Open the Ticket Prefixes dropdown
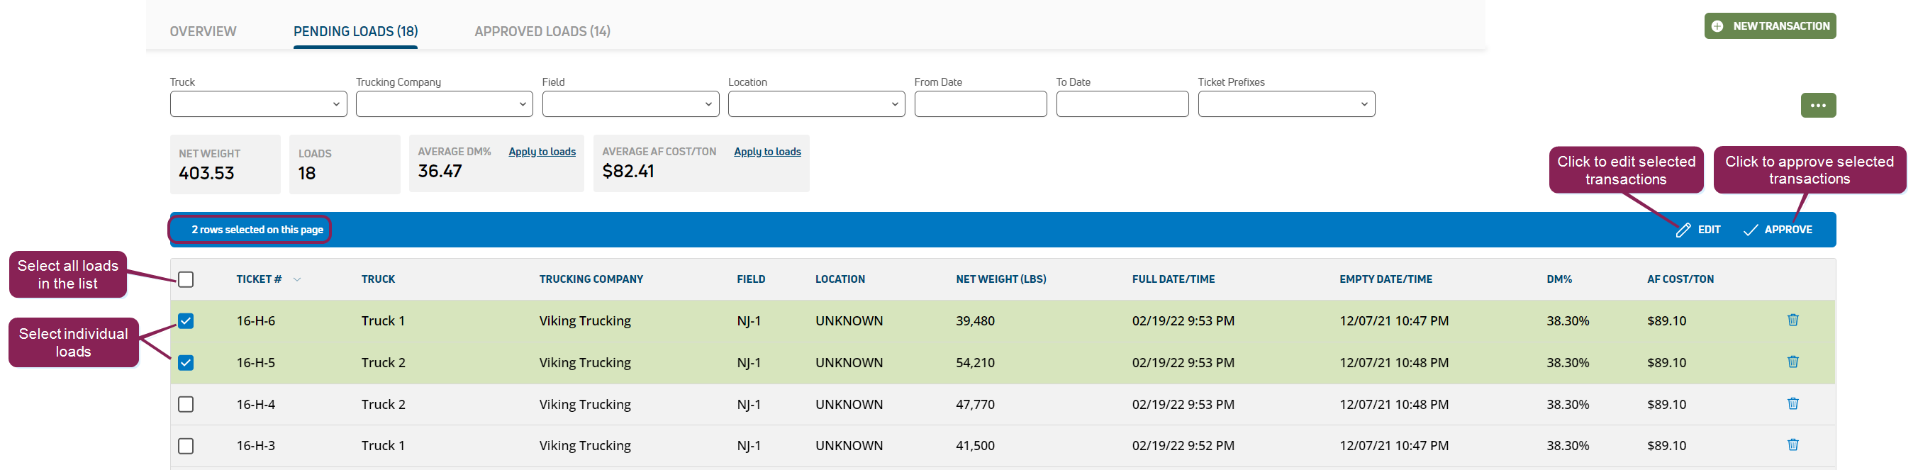The width and height of the screenshot is (1918, 470). pos(1286,104)
